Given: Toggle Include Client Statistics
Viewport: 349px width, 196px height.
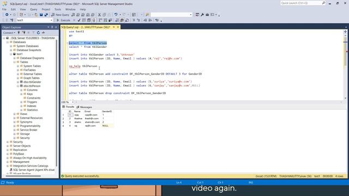Looking at the screenshot, I should pyautogui.click(x=110, y=20).
